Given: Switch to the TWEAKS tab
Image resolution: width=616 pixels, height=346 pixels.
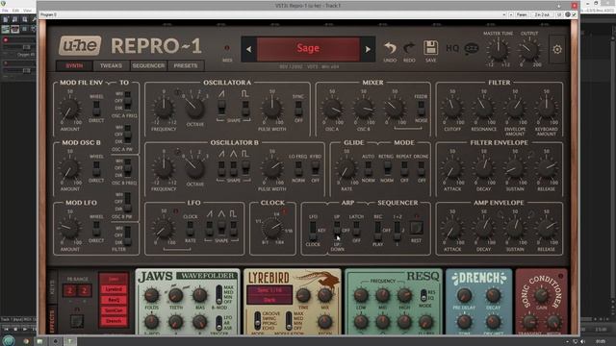Looking at the screenshot, I should 111,65.
